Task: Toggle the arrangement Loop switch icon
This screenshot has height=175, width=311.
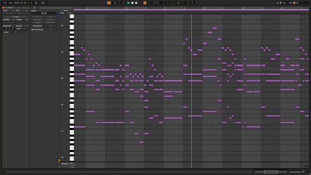Action: (x=178, y=3)
